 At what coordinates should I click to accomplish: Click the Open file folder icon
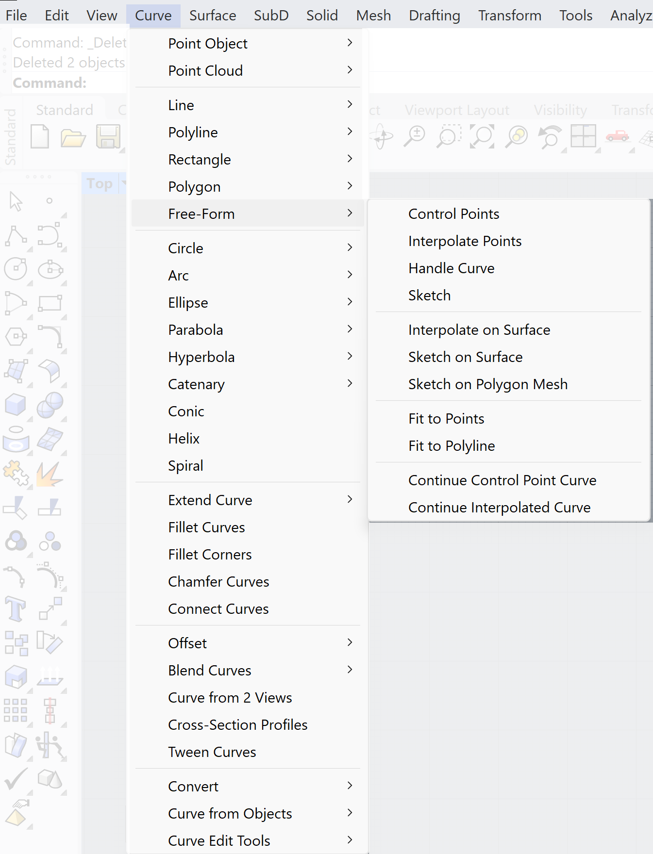73,138
